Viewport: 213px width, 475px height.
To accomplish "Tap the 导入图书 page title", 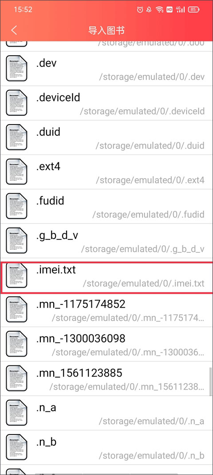I will pos(106,30).
